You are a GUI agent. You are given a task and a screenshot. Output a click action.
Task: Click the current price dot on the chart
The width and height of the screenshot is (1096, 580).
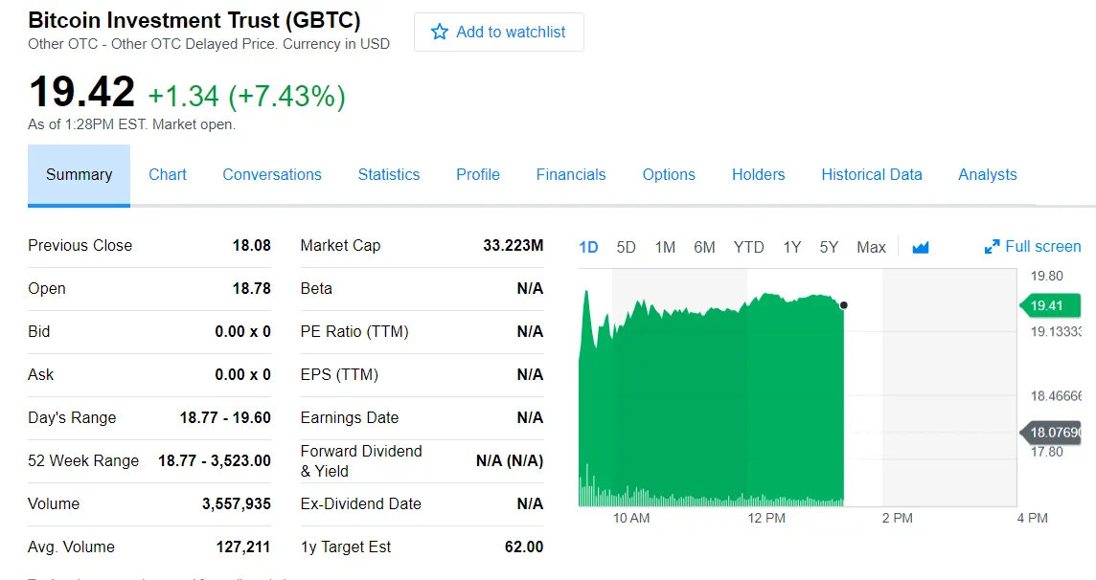click(x=844, y=305)
